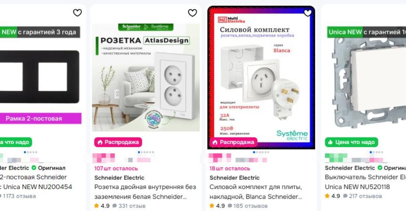Open the AtlasDesign double socket image
The height and width of the screenshot is (211, 406).
click(146, 78)
